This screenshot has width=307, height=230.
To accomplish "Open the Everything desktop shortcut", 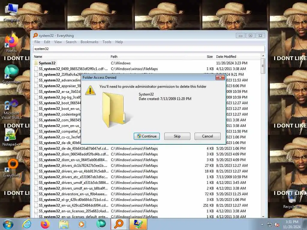I will click(x=12, y=168).
